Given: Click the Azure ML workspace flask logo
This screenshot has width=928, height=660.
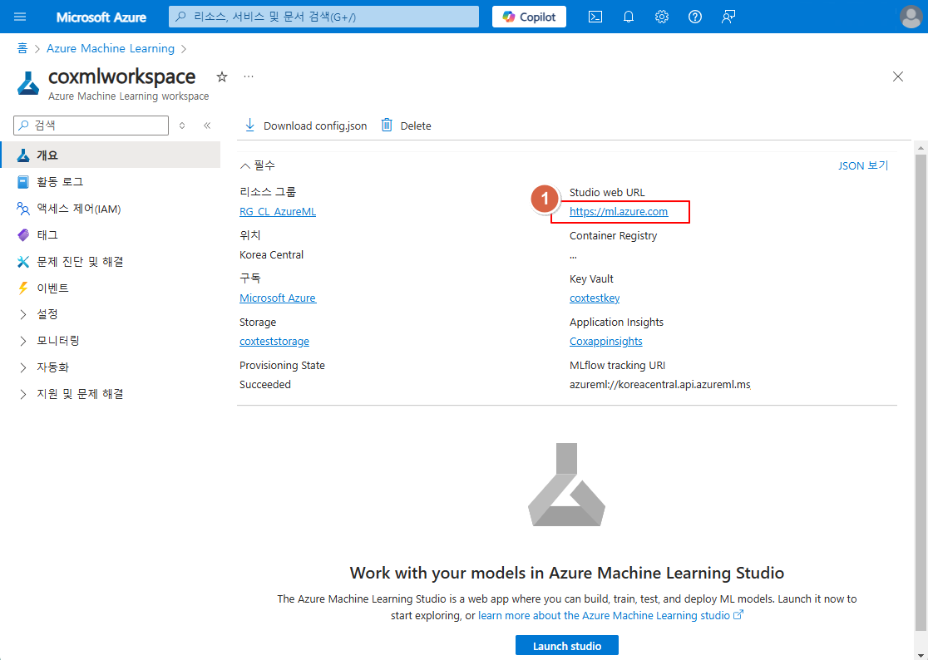Looking at the screenshot, I should (27, 83).
